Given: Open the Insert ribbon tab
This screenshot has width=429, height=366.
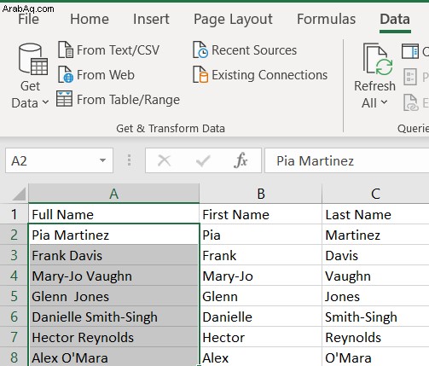Looking at the screenshot, I should [151, 20].
